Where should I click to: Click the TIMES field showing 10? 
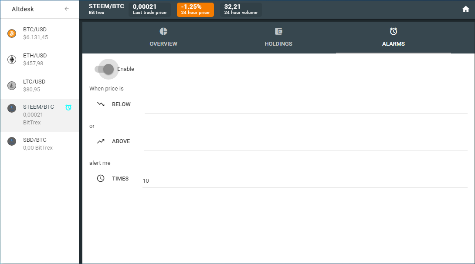[x=305, y=180]
